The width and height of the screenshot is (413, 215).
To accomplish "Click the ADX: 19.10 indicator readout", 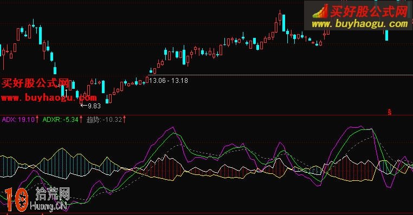I will point(18,120).
